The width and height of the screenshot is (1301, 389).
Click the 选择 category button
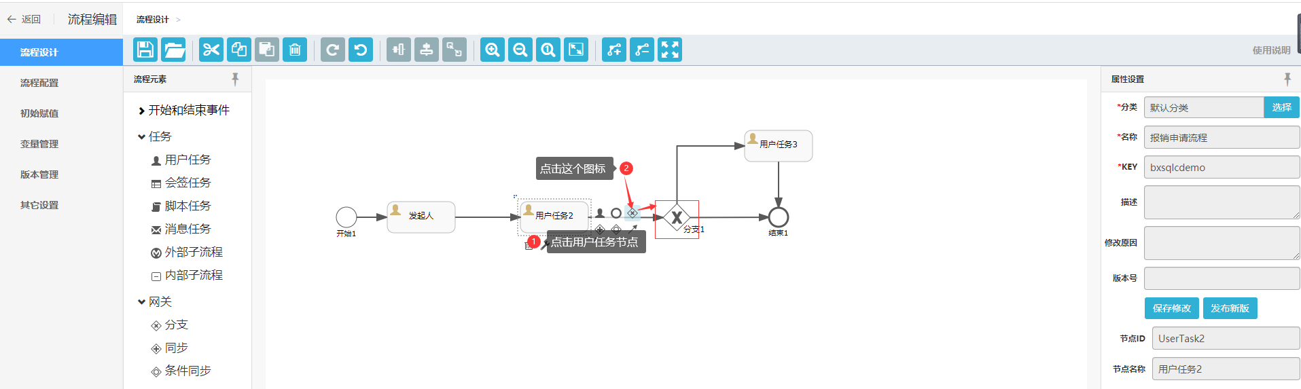1281,107
